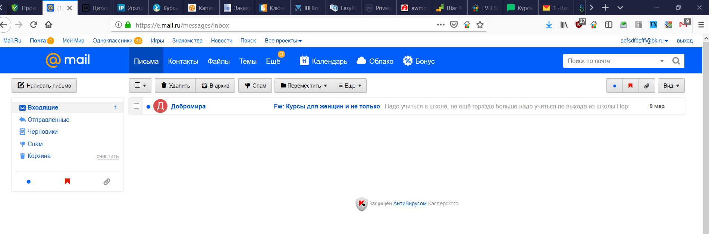Go to browser home page icon

48,25
